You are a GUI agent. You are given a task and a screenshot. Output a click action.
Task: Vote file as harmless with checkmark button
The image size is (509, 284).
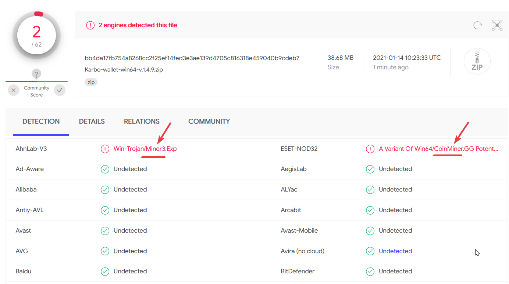(60, 90)
